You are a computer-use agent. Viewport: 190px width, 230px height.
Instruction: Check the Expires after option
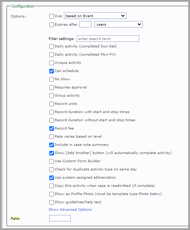click(x=51, y=25)
